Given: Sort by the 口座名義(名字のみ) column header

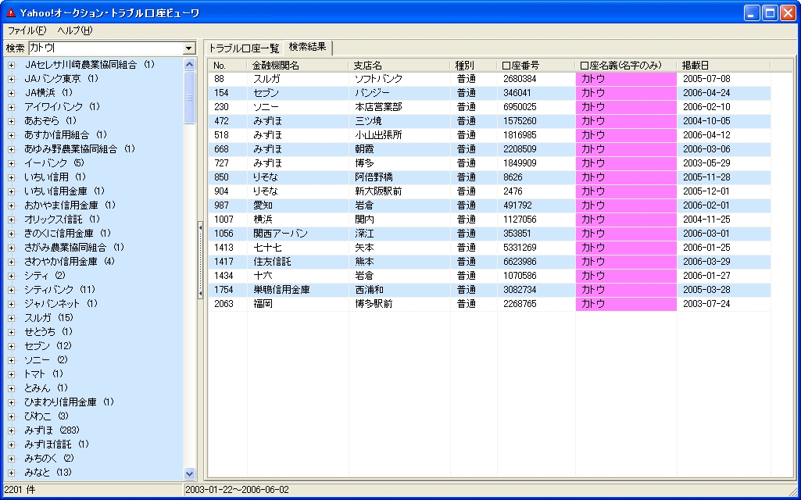Looking at the screenshot, I should click(626, 66).
